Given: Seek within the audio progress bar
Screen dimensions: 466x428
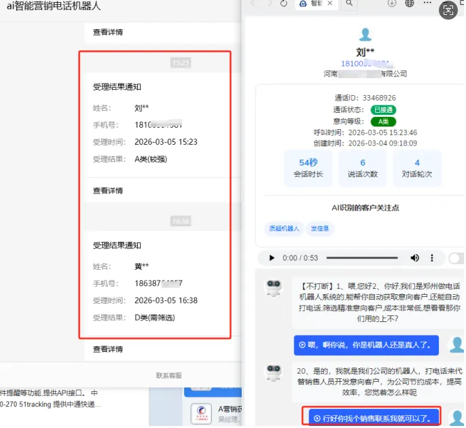Looking at the screenshot, I should point(362,258).
